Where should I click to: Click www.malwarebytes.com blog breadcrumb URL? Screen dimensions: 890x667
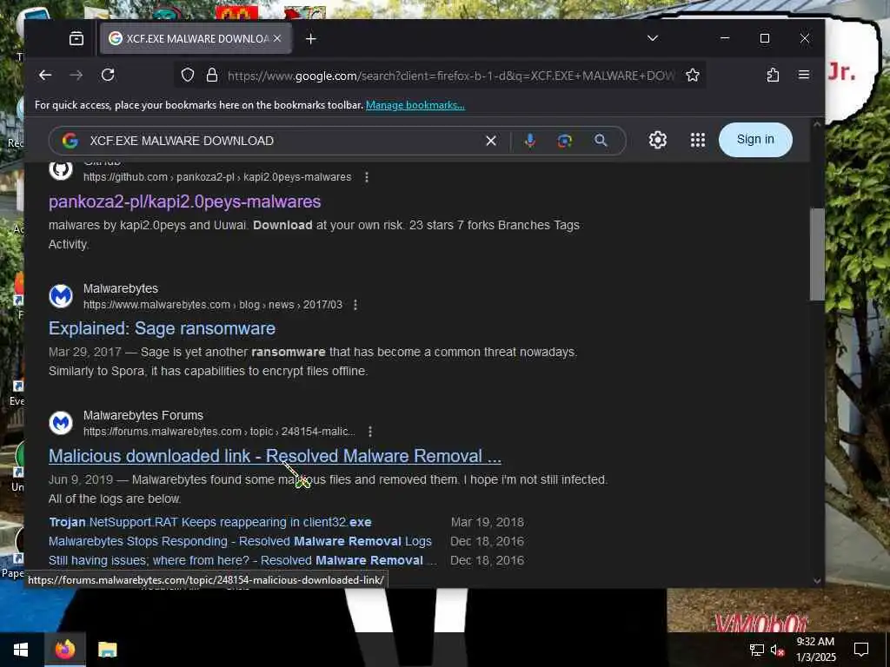213,305
